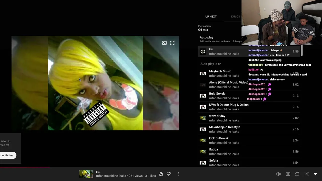This screenshot has height=181, width=322.
Task: Switch to the LYRICS tab
Action: [235, 17]
